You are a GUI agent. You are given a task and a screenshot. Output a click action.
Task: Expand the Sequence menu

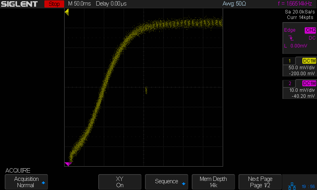tap(166, 182)
